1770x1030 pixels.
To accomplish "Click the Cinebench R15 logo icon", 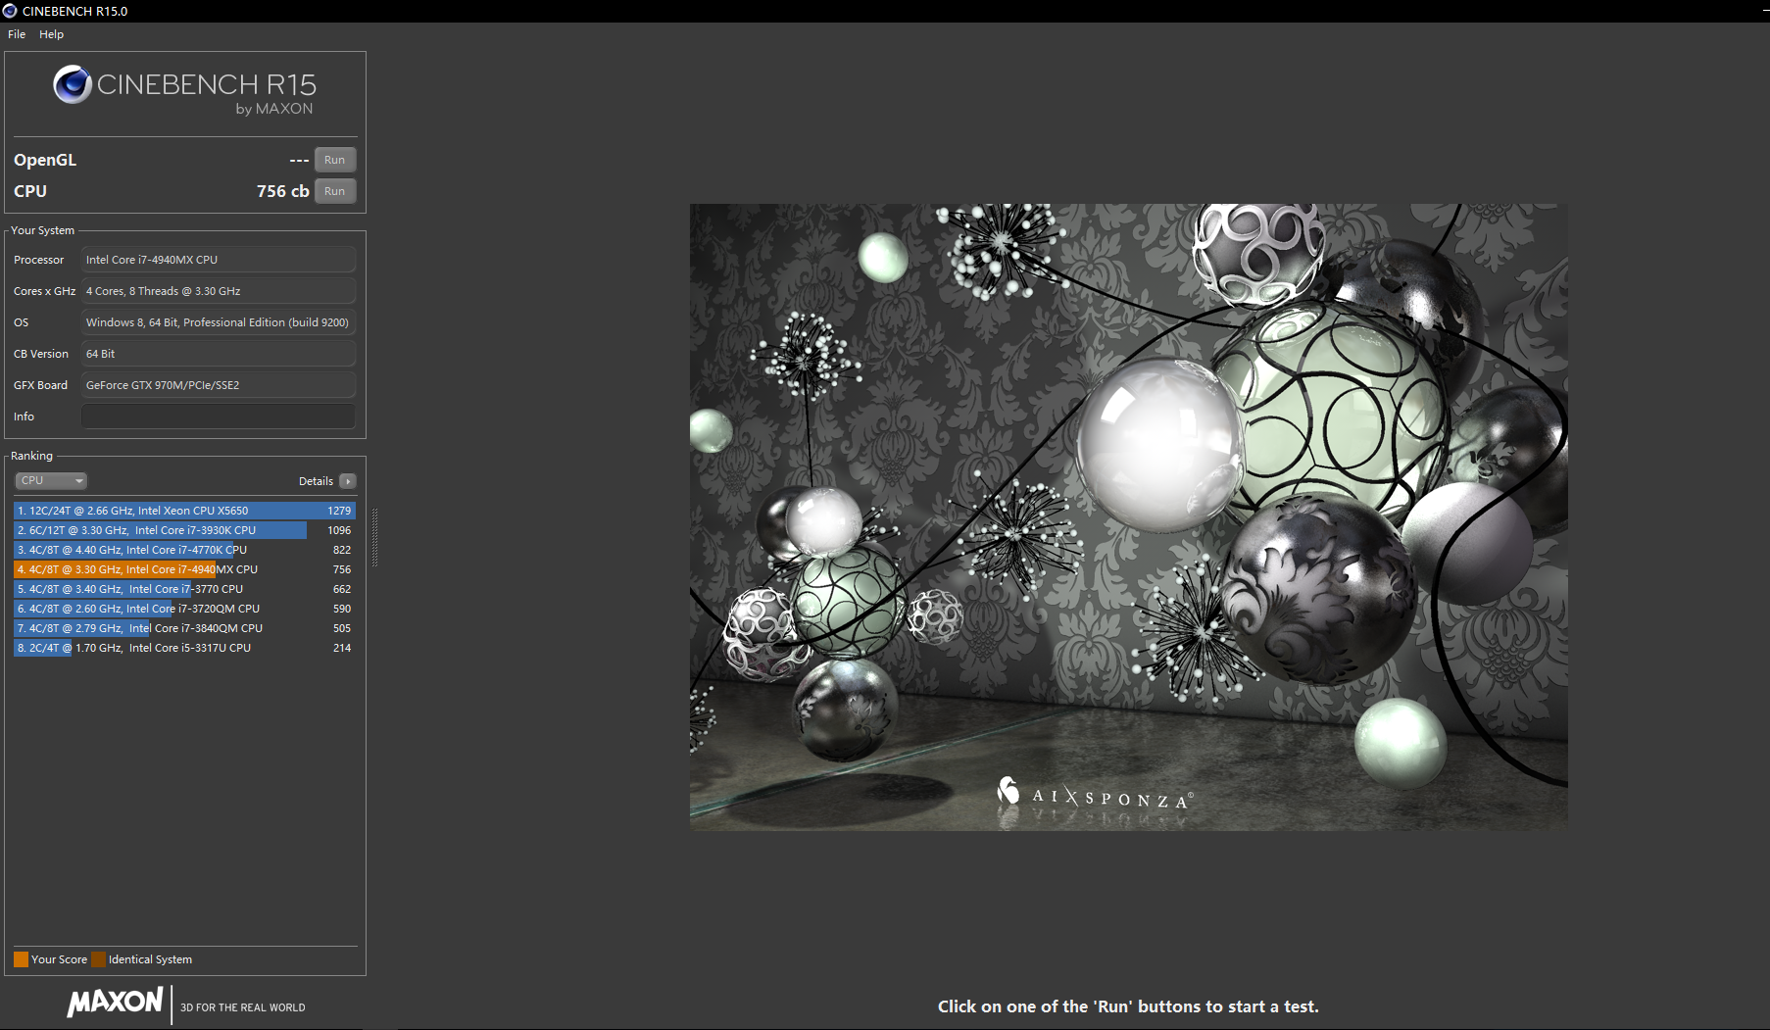I will point(73,85).
